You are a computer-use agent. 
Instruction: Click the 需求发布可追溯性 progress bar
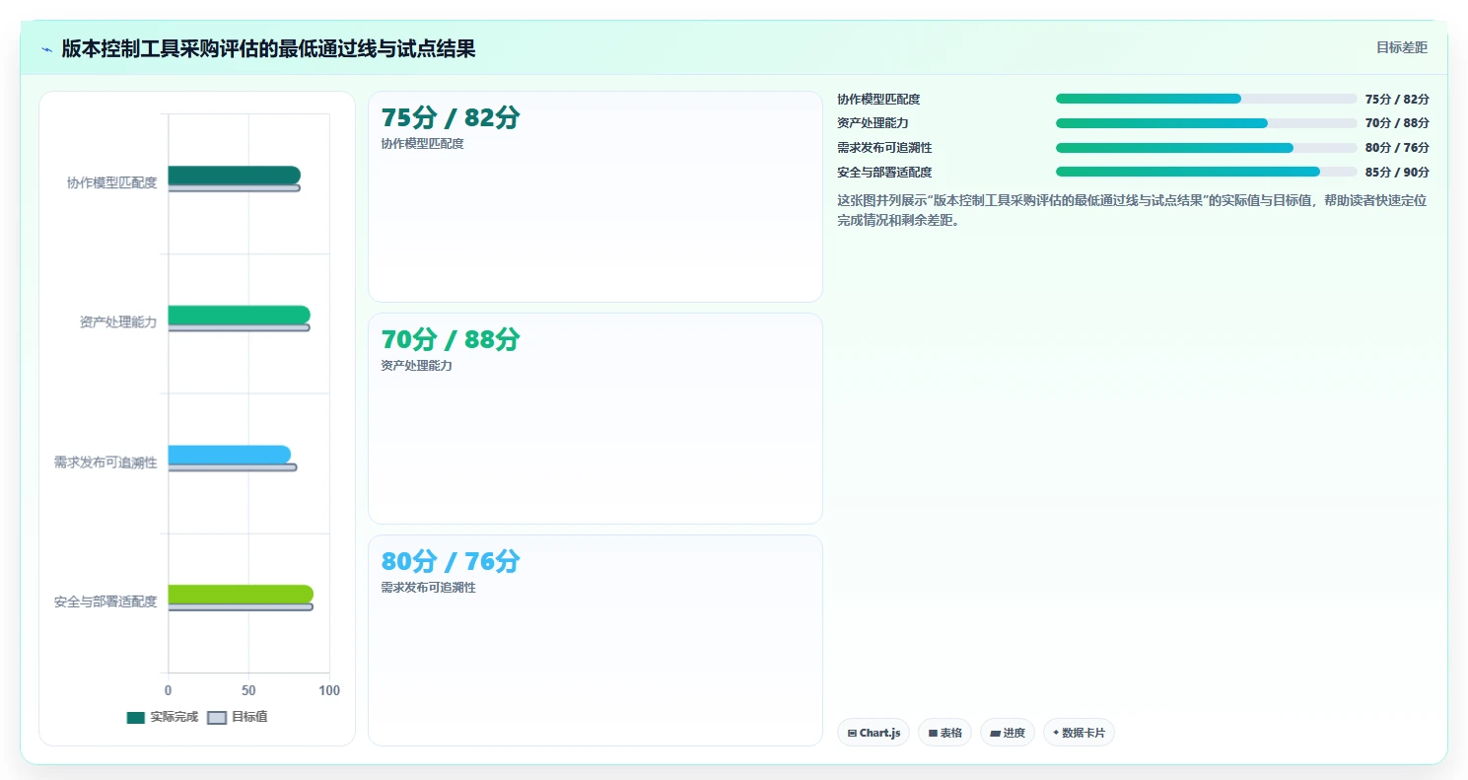tap(1207, 148)
